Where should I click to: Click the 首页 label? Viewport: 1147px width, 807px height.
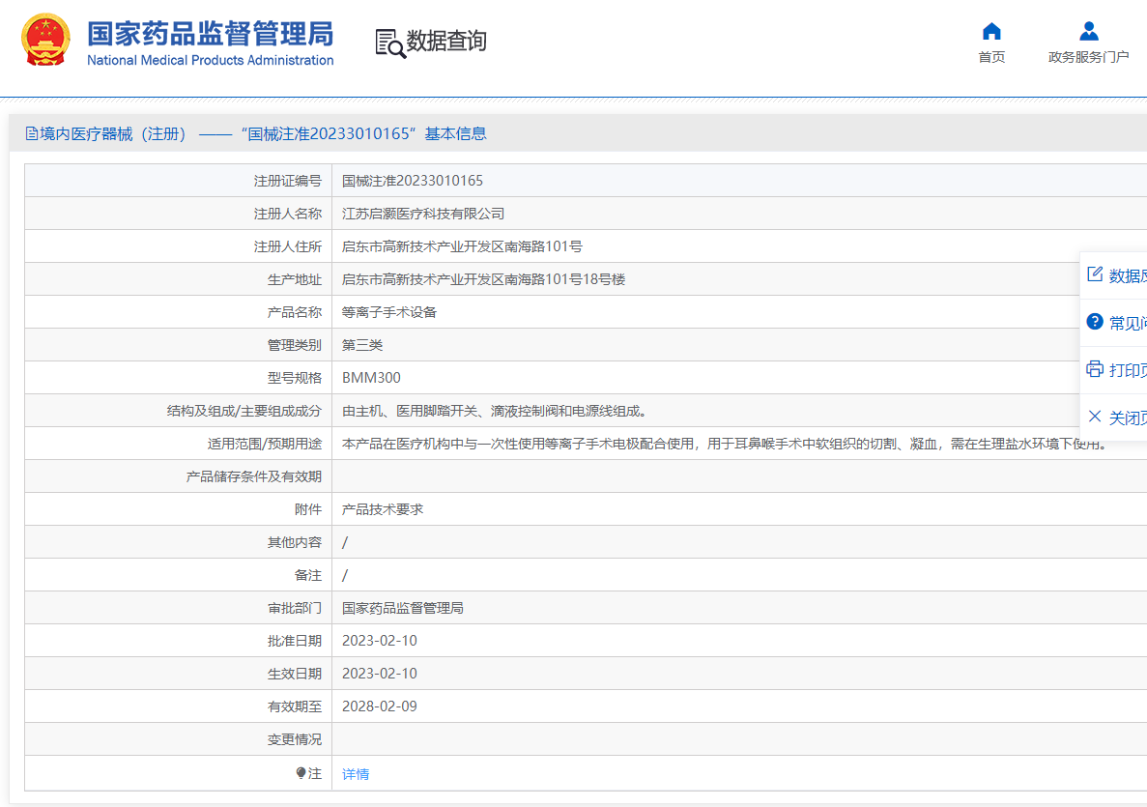(x=992, y=57)
